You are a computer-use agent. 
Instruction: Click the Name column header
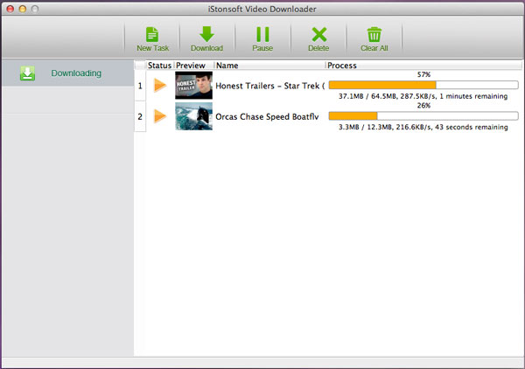[x=269, y=66]
